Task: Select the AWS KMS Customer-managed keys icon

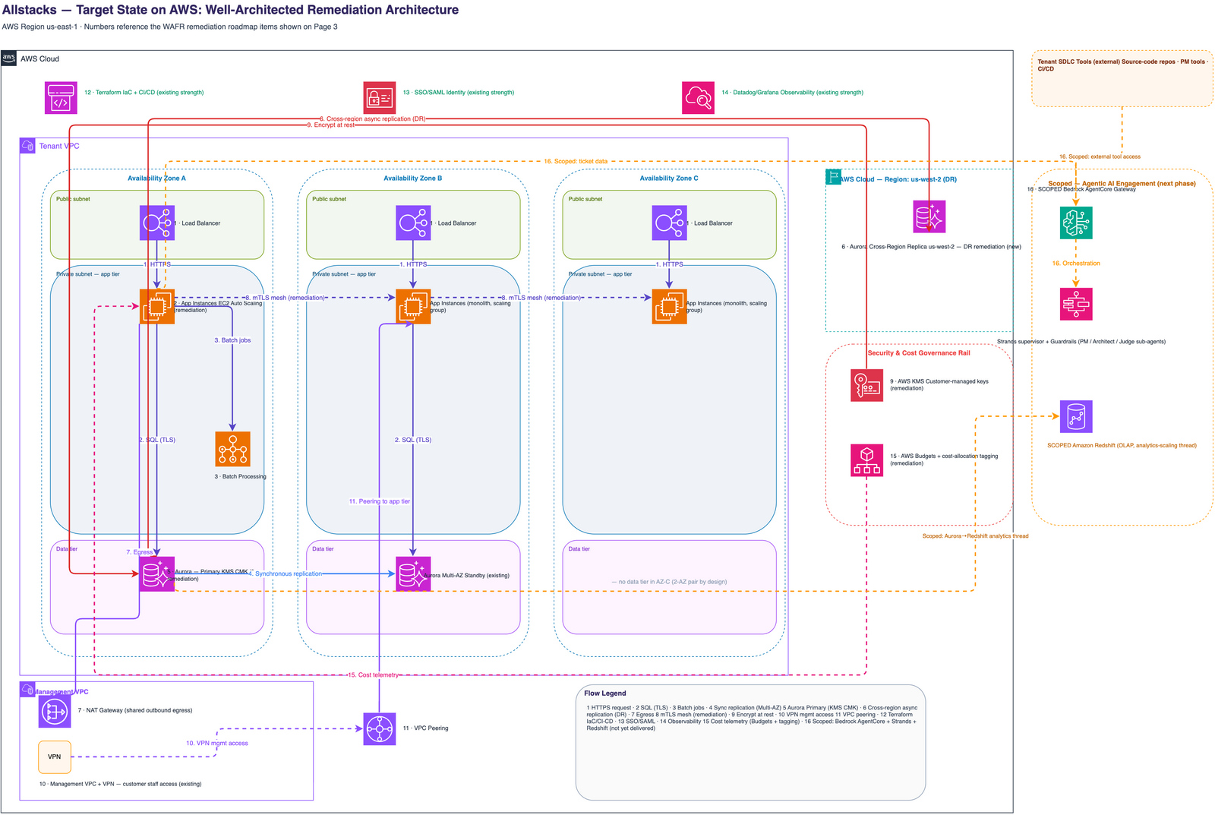Action: tap(866, 385)
